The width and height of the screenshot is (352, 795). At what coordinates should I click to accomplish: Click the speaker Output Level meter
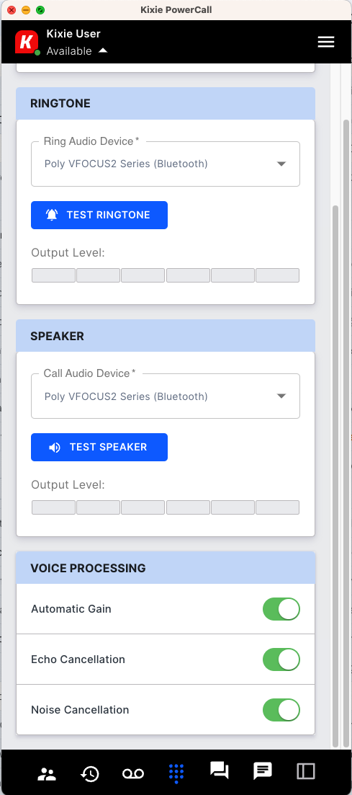coord(166,507)
